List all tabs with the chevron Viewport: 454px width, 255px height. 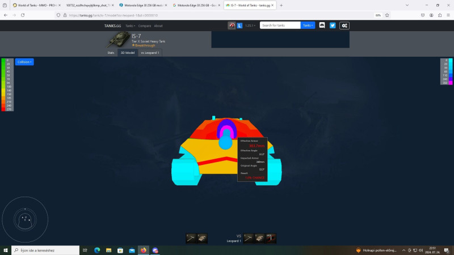tap(407, 5)
